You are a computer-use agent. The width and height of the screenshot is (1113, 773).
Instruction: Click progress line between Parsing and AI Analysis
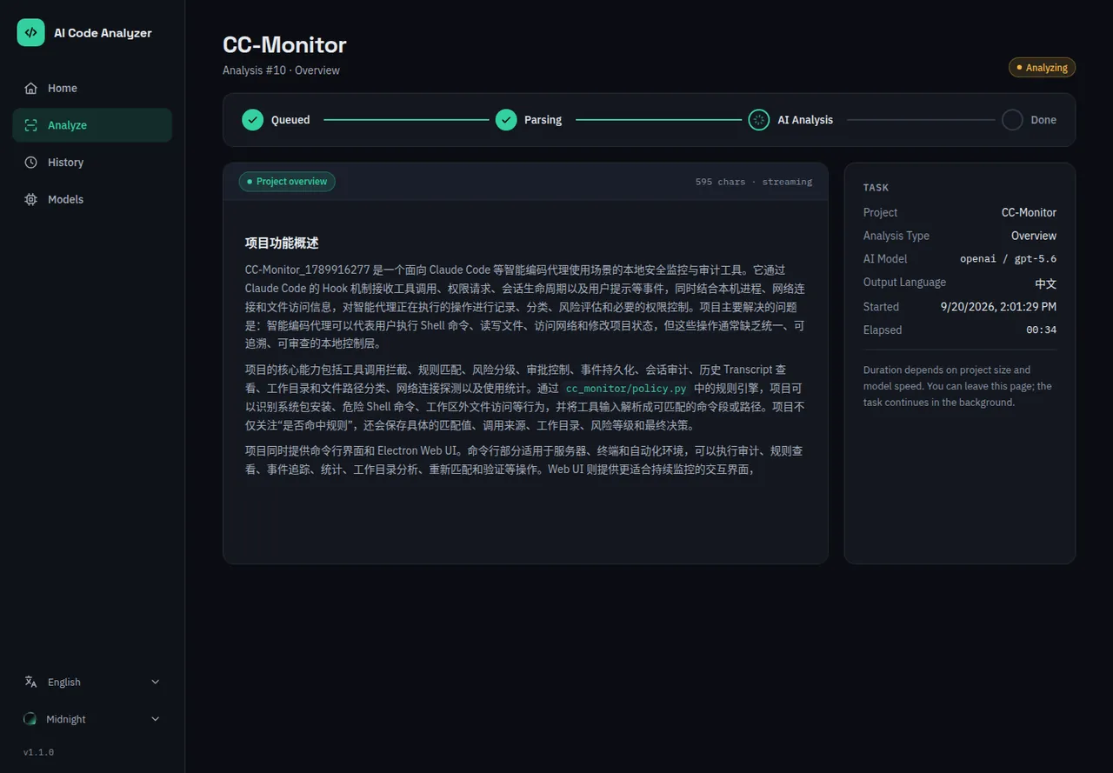click(x=658, y=120)
